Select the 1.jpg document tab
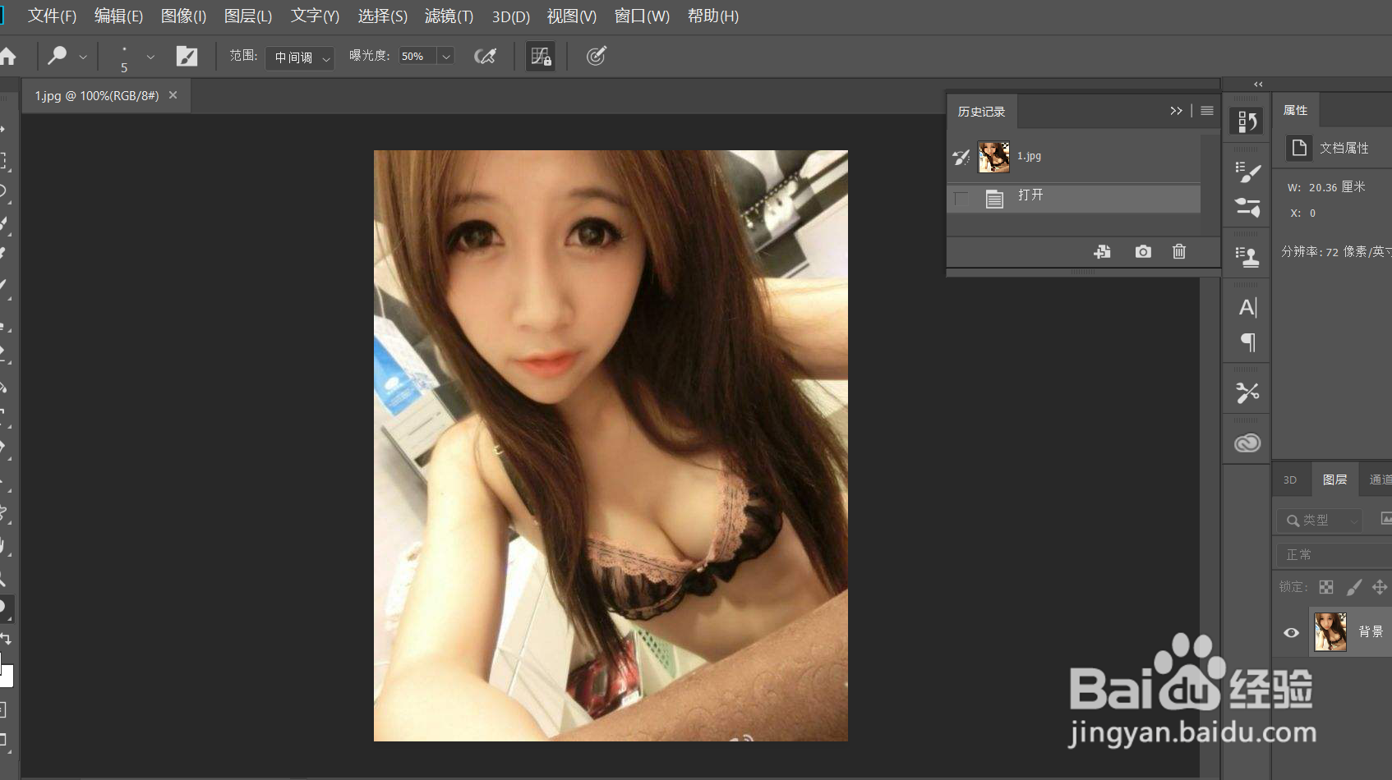Screen dimensions: 1392x780 tap(96, 96)
